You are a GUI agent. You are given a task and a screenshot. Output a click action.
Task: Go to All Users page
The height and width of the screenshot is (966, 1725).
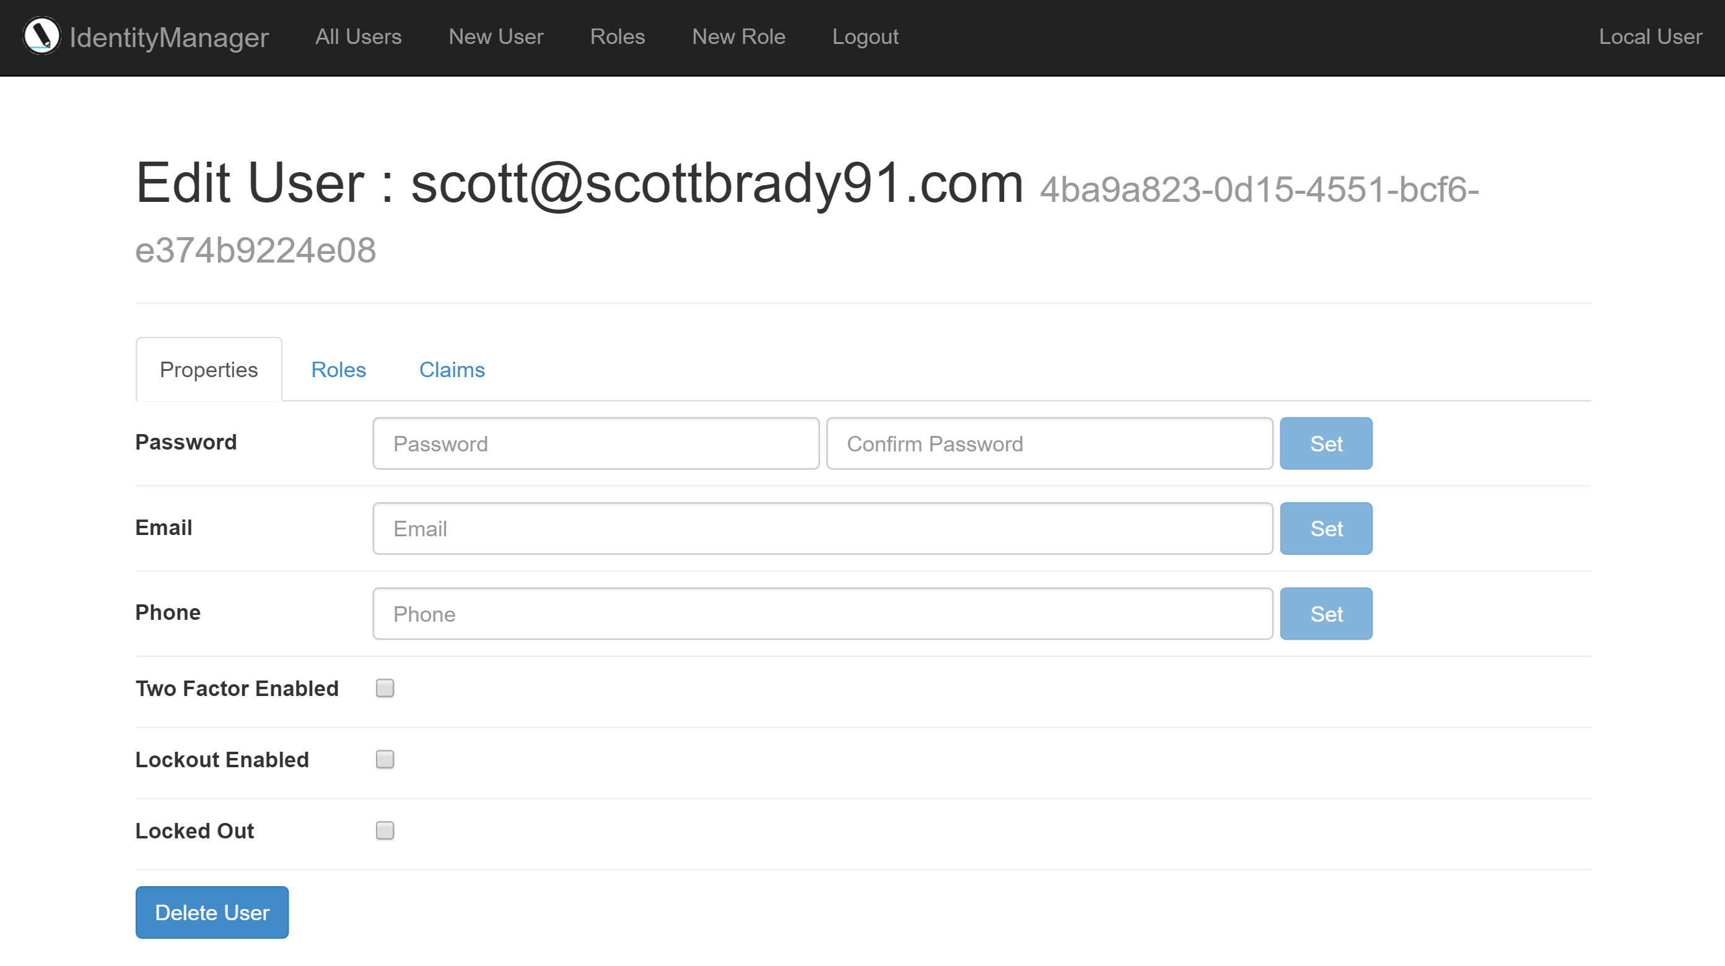coord(358,37)
